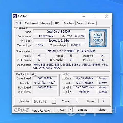Click the Core Voltage value '0.684 V'

76,45
